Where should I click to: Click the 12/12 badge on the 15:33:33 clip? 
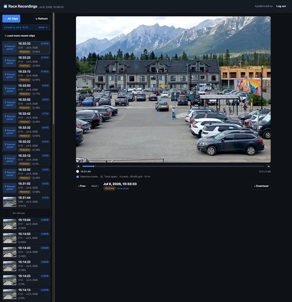point(45,43)
